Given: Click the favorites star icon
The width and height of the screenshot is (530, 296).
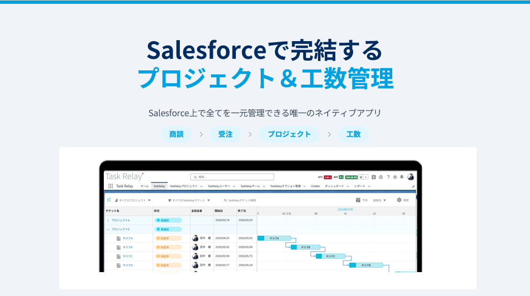Looking at the screenshot, I should pyautogui.click(x=361, y=177).
